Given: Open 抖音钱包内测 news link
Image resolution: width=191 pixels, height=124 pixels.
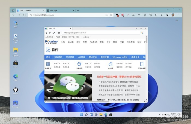Looking at the screenshot, I should coord(118,82).
